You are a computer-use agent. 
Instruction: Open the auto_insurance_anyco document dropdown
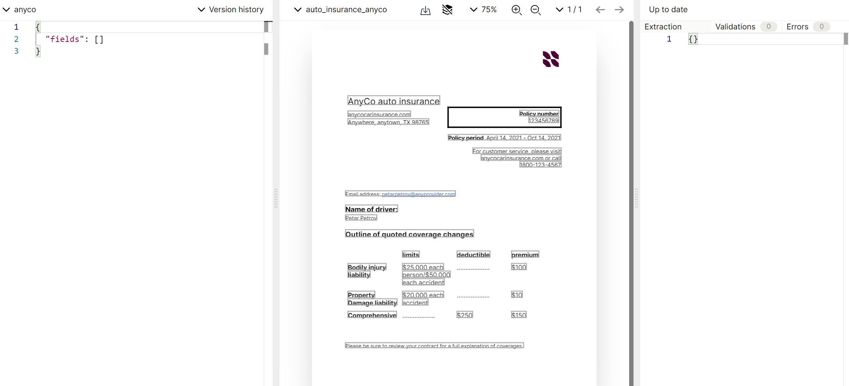coord(341,10)
